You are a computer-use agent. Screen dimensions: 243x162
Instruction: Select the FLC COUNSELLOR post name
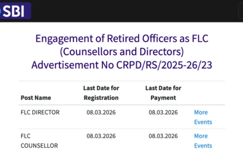[x=39, y=141]
